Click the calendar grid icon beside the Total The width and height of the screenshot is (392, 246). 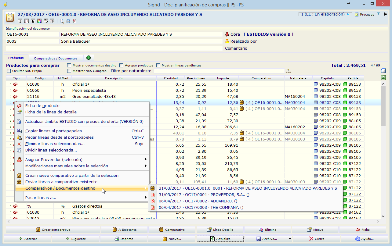(x=383, y=71)
